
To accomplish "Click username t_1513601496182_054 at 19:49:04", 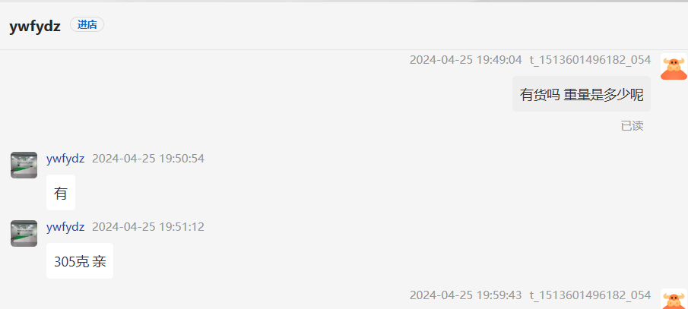I will pyautogui.click(x=590, y=60).
